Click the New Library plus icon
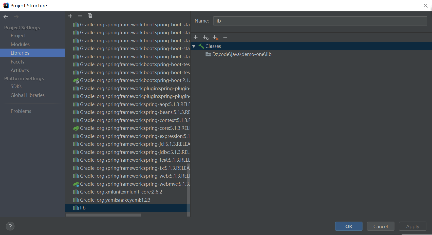Viewport: 432px width, 235px height. pyautogui.click(x=70, y=16)
